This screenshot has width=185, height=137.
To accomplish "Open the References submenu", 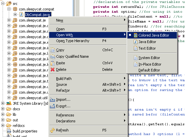I will pos(88,115).
